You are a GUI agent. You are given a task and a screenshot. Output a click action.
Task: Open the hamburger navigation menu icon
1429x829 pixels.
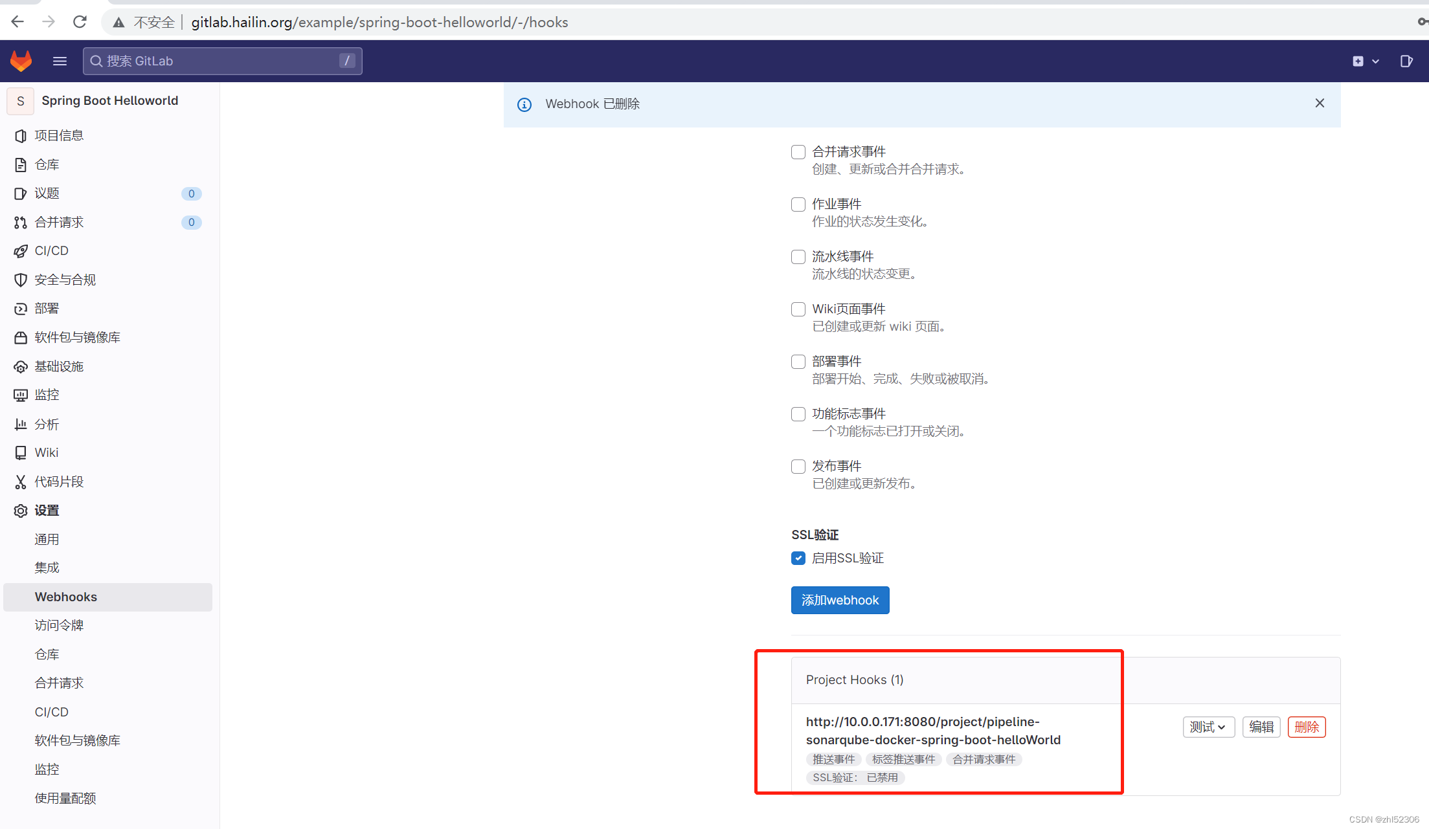pyautogui.click(x=60, y=61)
